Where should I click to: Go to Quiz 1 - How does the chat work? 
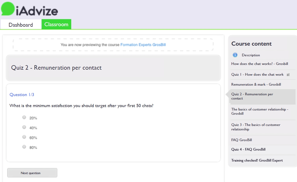tap(257, 75)
